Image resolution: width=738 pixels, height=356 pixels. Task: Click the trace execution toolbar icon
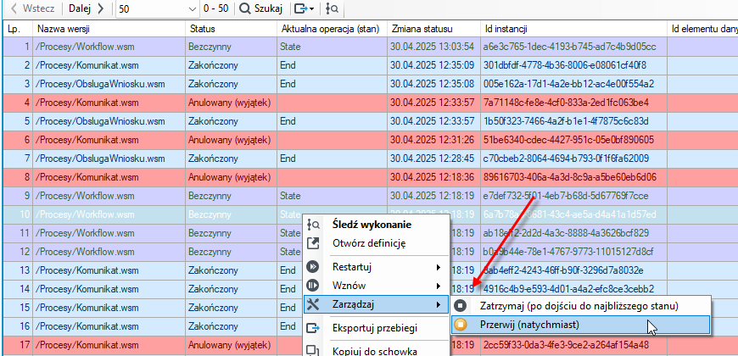click(x=334, y=8)
